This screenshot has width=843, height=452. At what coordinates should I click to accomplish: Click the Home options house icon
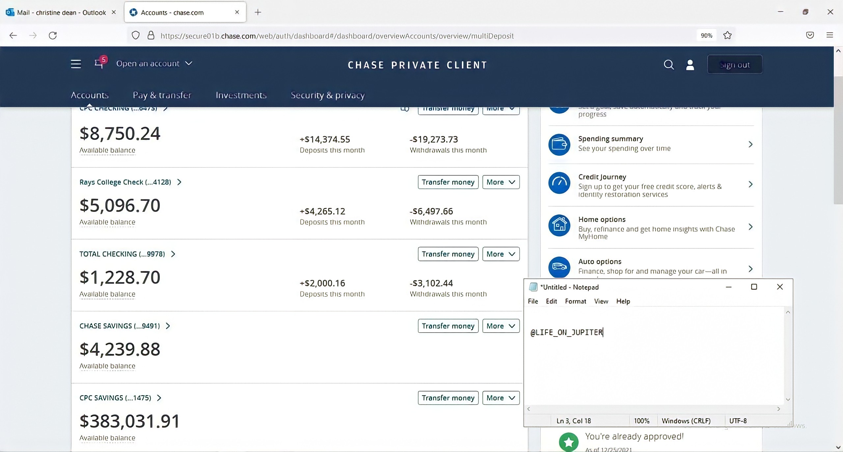pos(559,225)
